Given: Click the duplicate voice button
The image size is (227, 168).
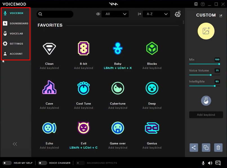Looking at the screenshot, I should click(x=206, y=147).
